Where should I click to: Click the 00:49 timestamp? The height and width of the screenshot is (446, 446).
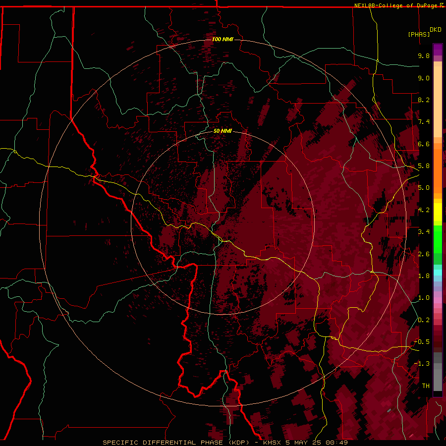(337, 443)
